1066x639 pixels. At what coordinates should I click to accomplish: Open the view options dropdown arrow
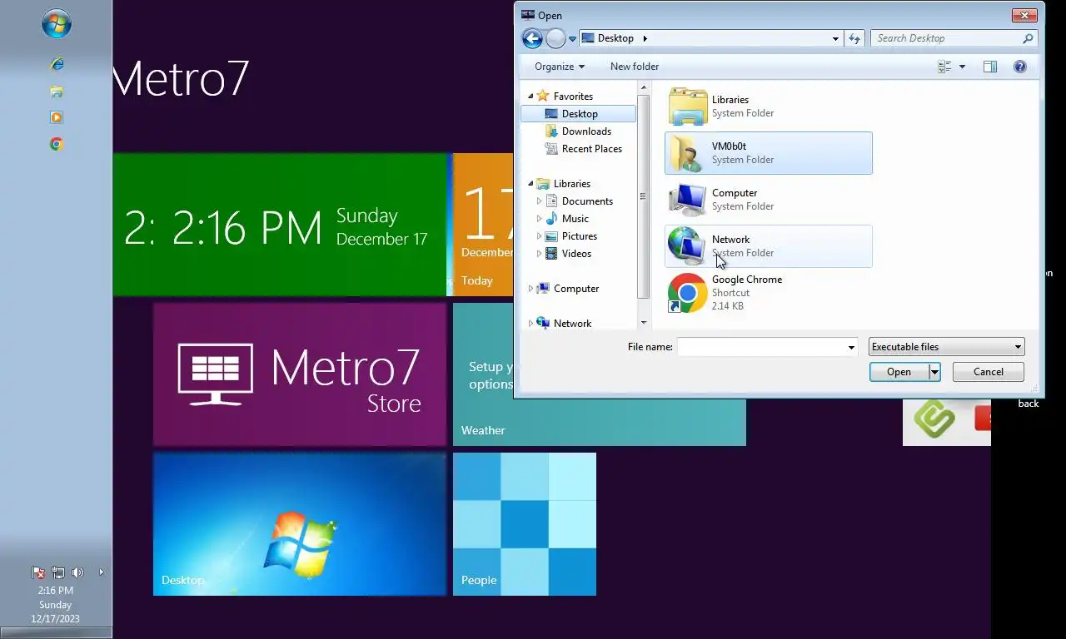[962, 67]
